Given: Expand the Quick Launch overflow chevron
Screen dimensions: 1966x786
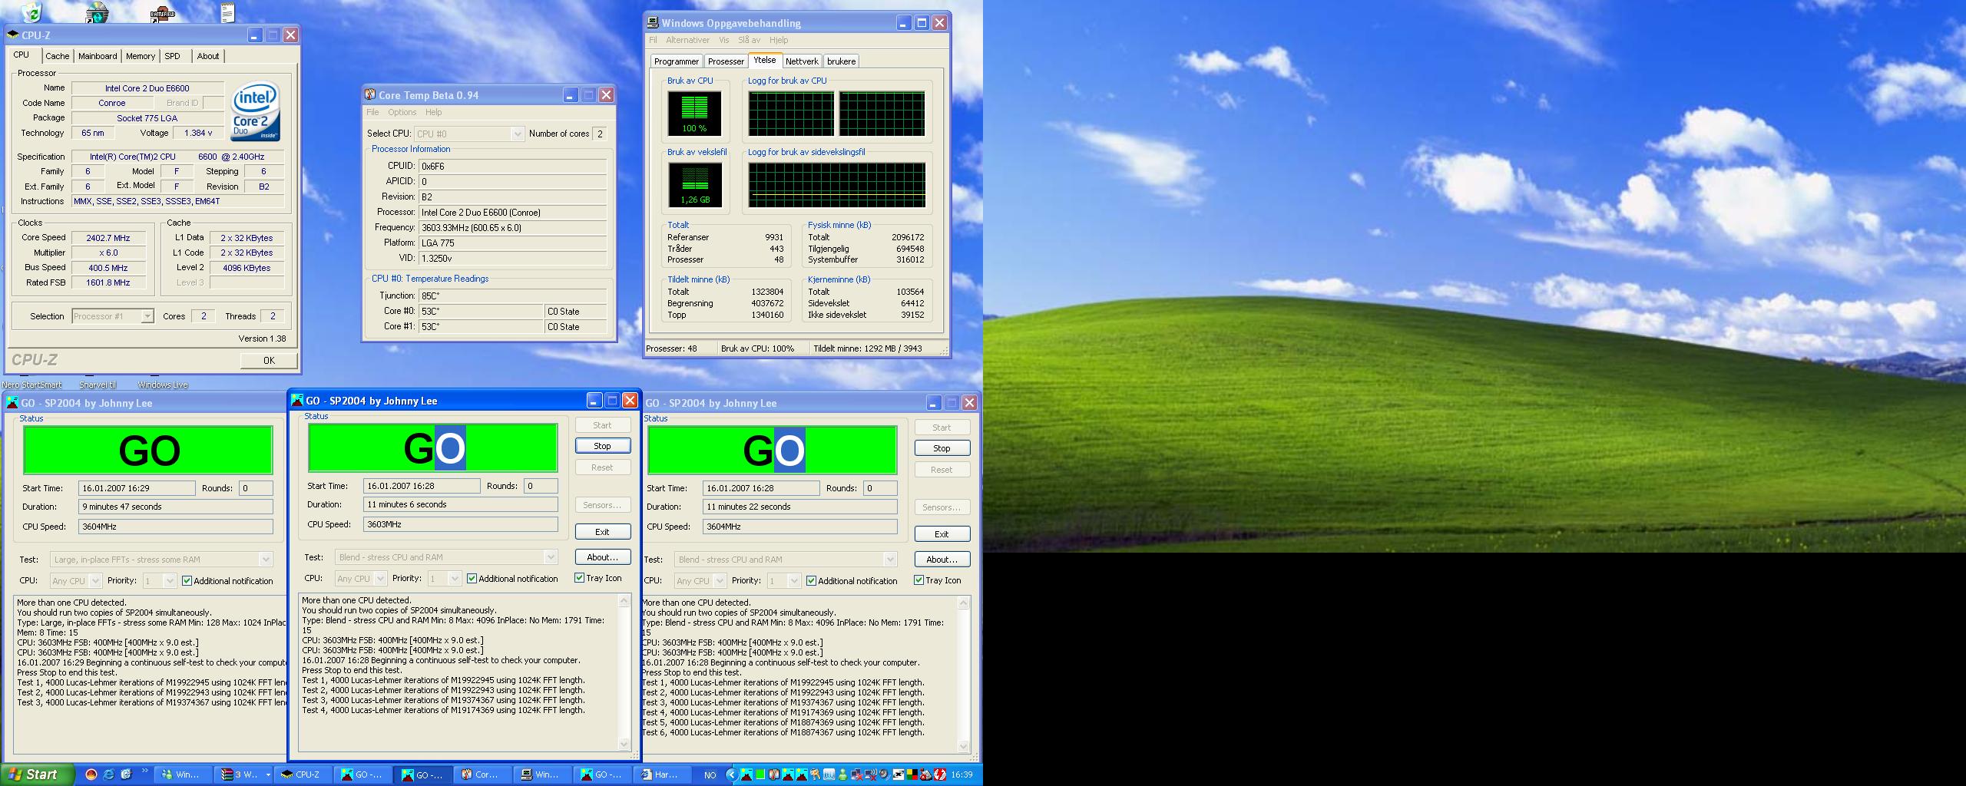Looking at the screenshot, I should (145, 771).
